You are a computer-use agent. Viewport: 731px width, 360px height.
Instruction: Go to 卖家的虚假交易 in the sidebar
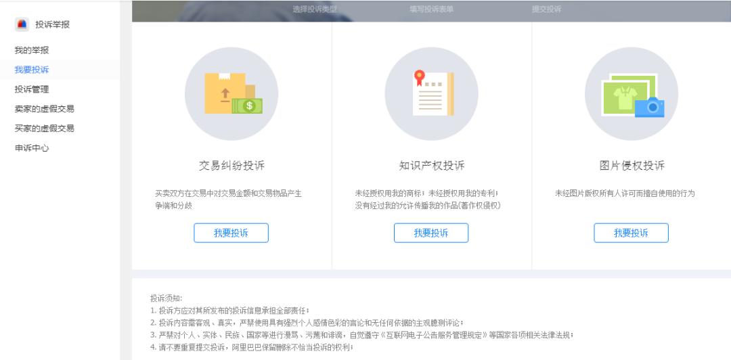point(44,109)
